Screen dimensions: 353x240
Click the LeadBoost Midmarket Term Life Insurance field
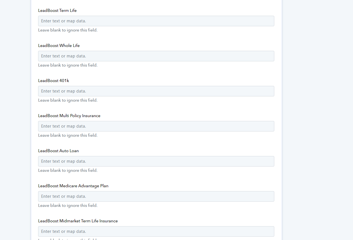(156, 231)
